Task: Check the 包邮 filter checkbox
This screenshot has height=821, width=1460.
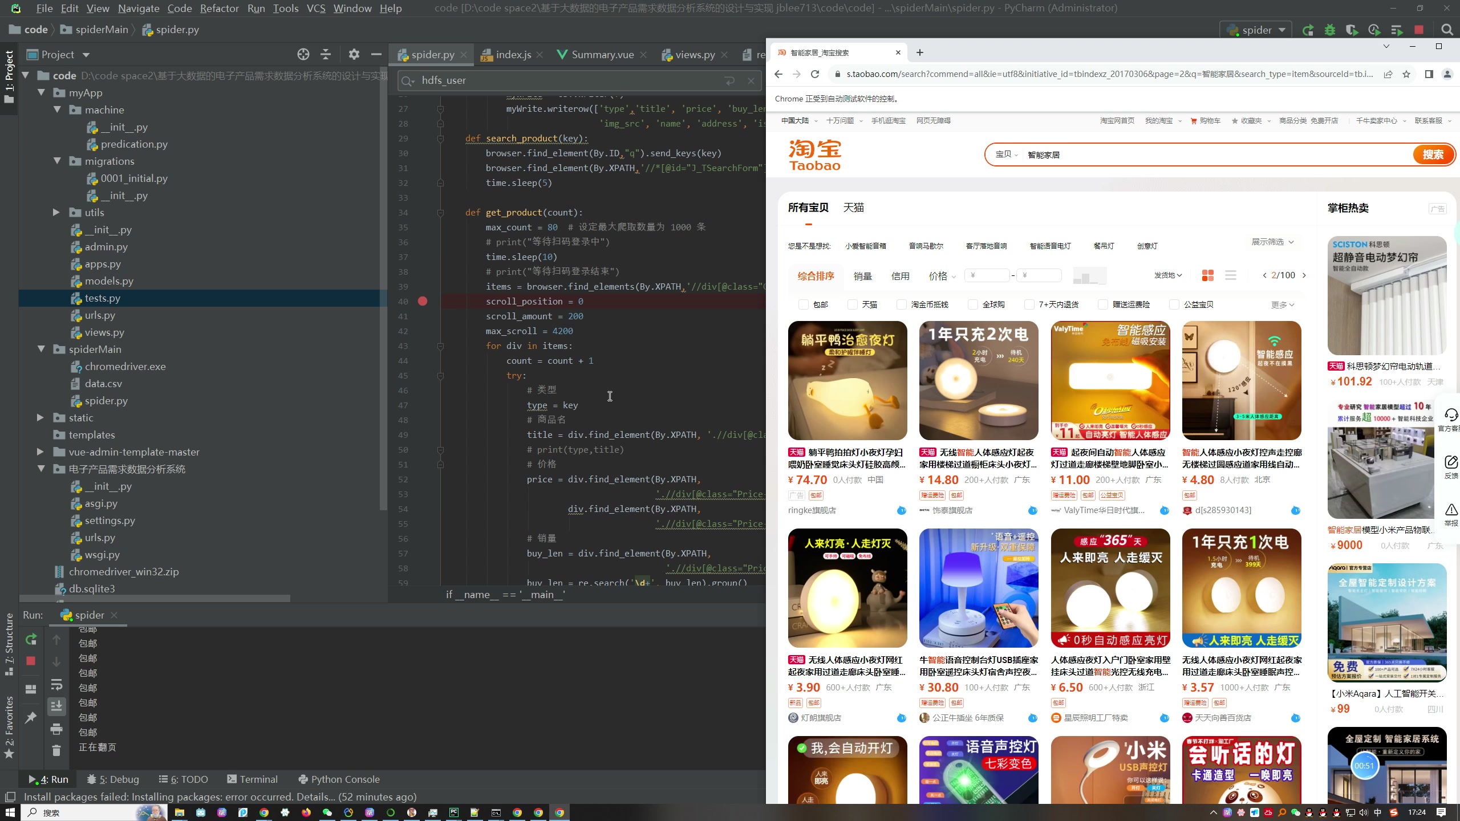Action: 804,305
